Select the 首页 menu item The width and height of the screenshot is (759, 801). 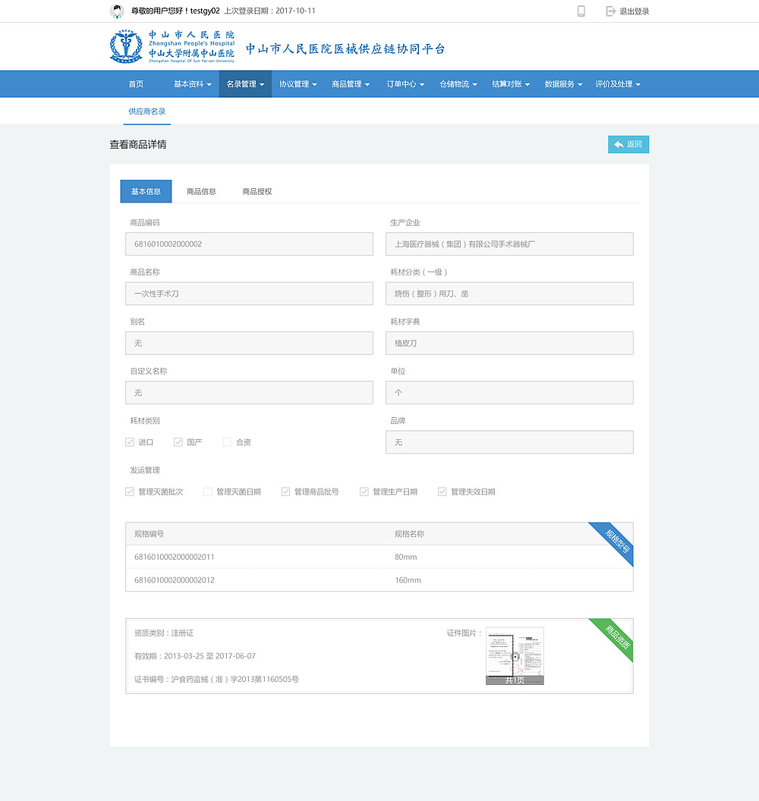point(135,83)
